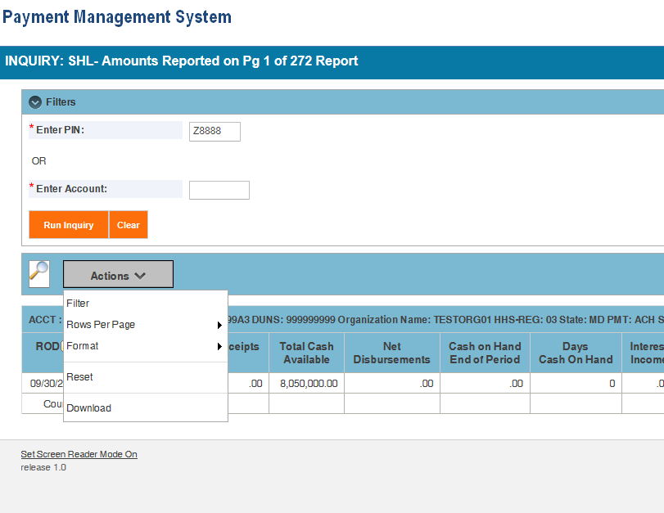
Task: Click the Payment Management System title
Action: 117,17
